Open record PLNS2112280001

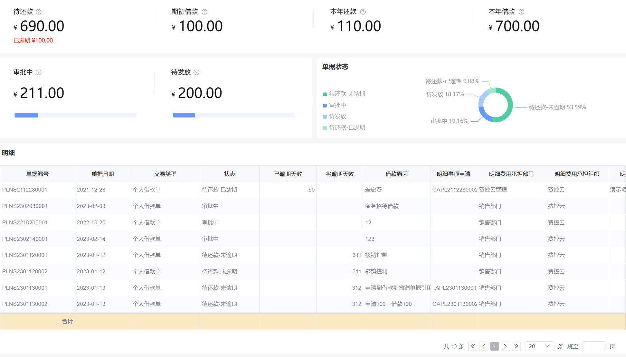25,190
